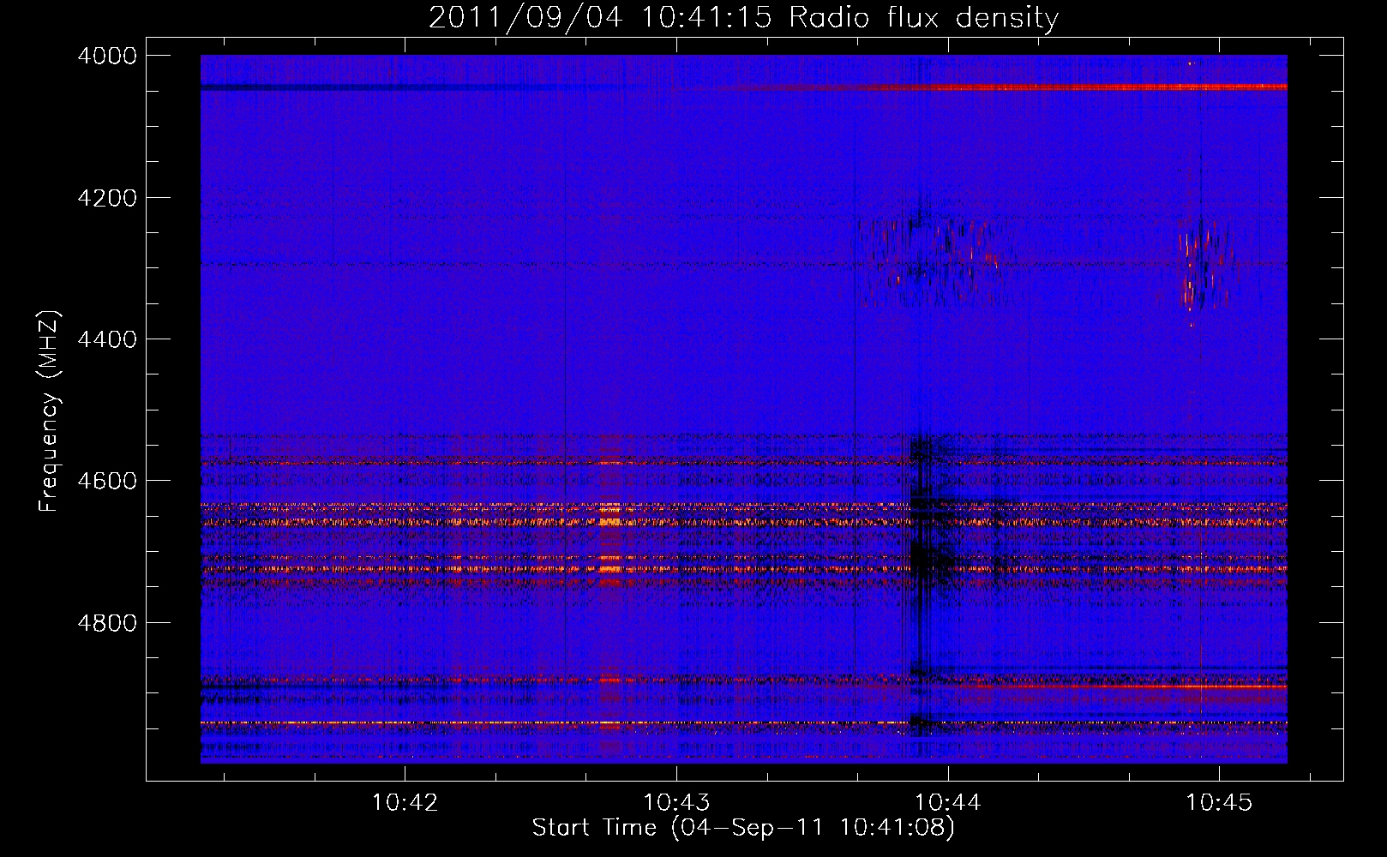Click the plot title "2011/09/04 10:41:15 Radio flux density"

click(743, 17)
